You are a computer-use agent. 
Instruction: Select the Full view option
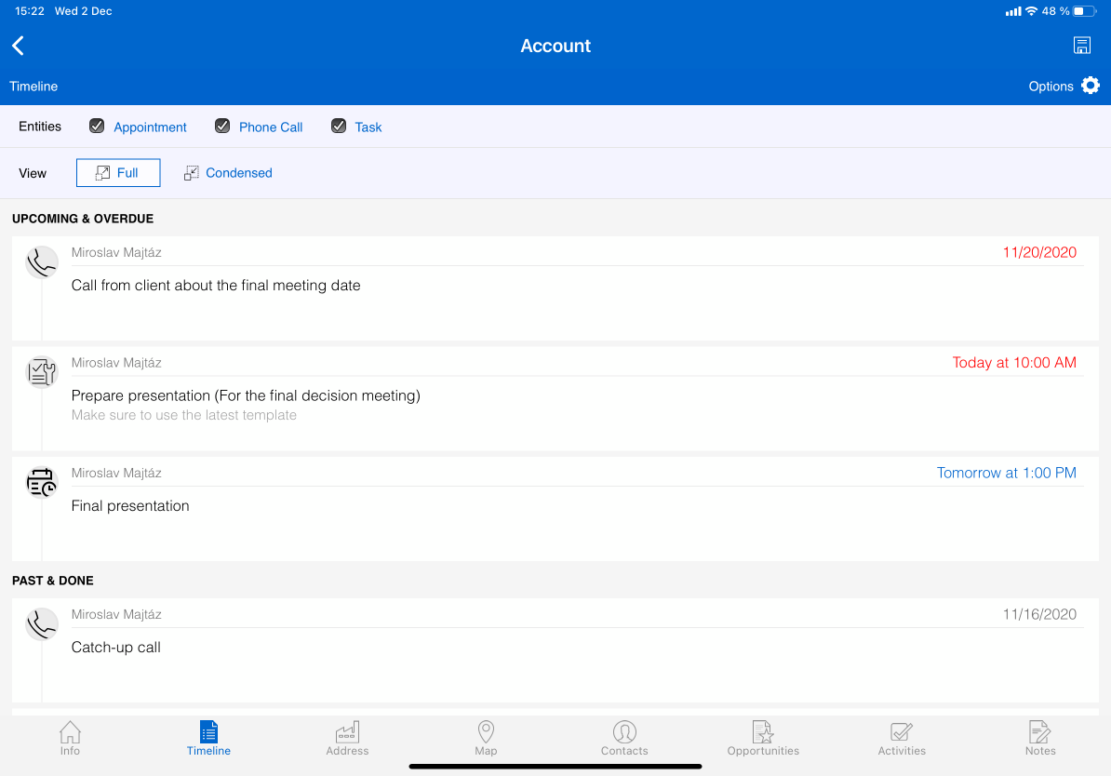(x=118, y=173)
